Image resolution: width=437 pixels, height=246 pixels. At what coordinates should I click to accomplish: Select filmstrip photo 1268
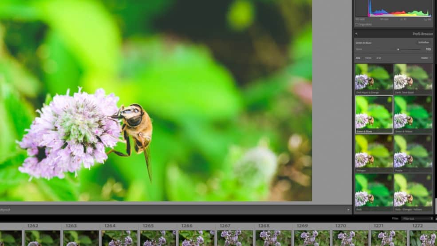point(273,238)
